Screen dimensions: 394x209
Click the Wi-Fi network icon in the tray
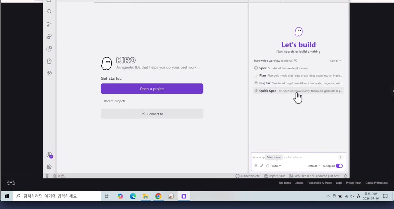pyautogui.click(x=346, y=196)
